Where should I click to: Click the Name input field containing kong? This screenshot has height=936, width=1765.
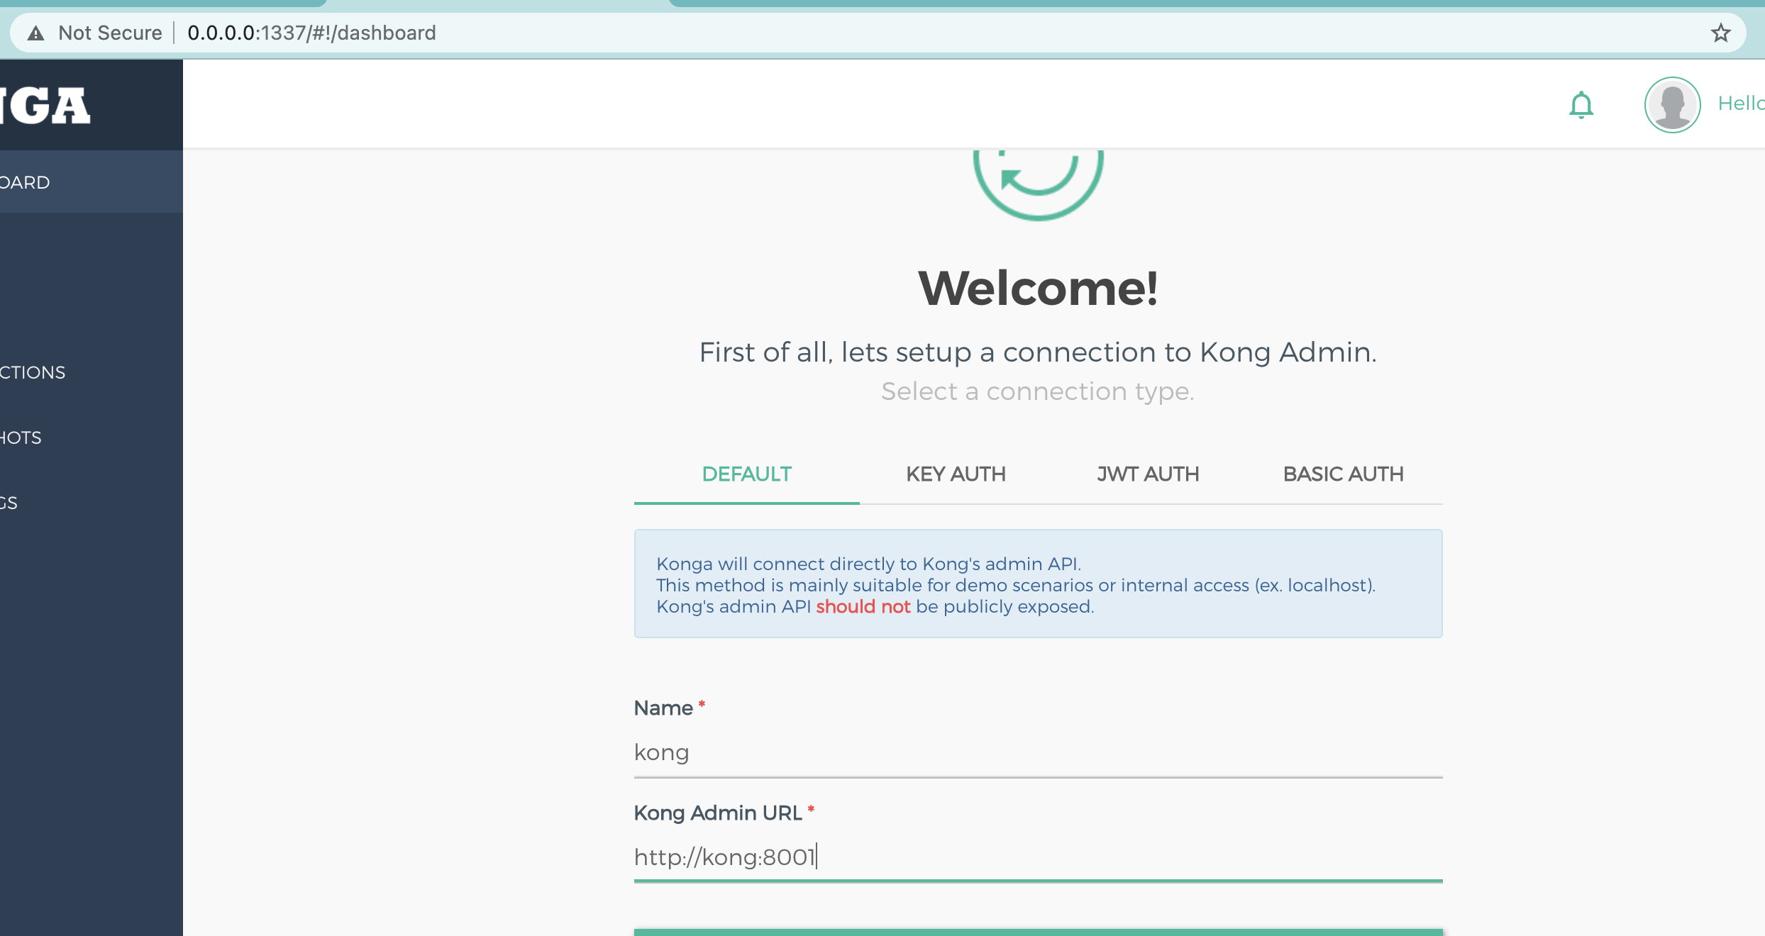[x=1038, y=752]
